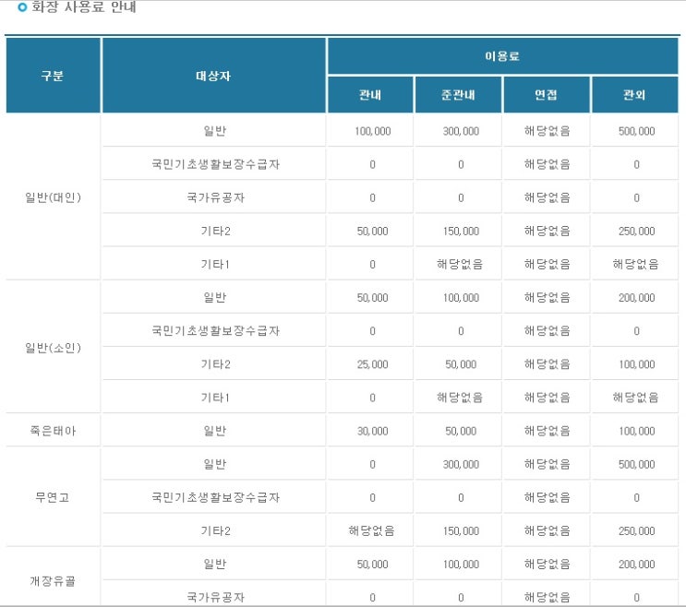Click 기타2 in the 일반(대인) group
686x607 pixels.
[216, 231]
